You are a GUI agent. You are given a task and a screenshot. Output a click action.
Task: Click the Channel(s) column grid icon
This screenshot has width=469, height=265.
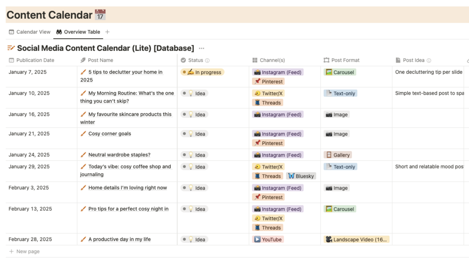point(255,60)
